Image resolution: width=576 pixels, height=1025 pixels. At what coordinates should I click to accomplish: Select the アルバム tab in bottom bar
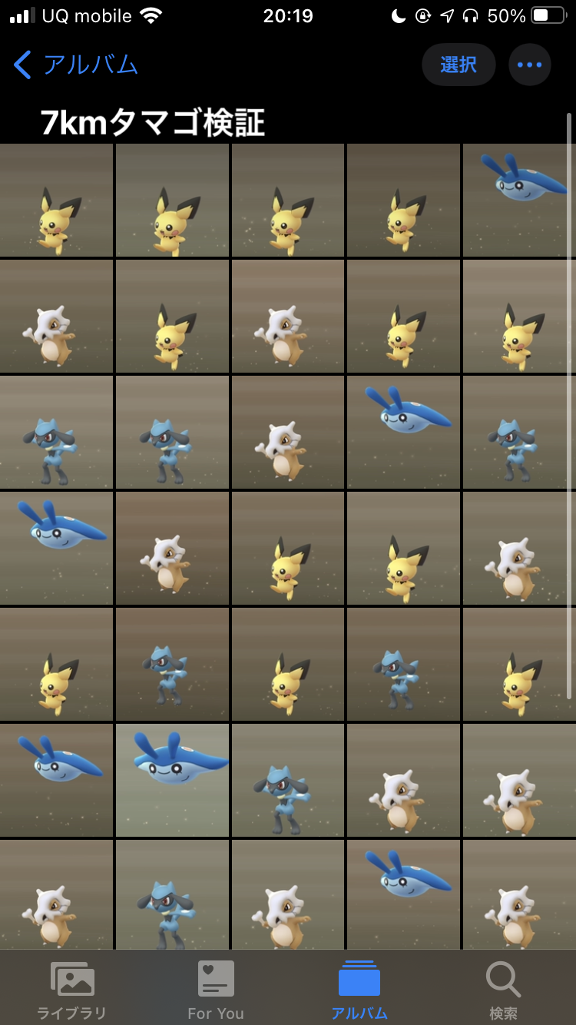(359, 990)
